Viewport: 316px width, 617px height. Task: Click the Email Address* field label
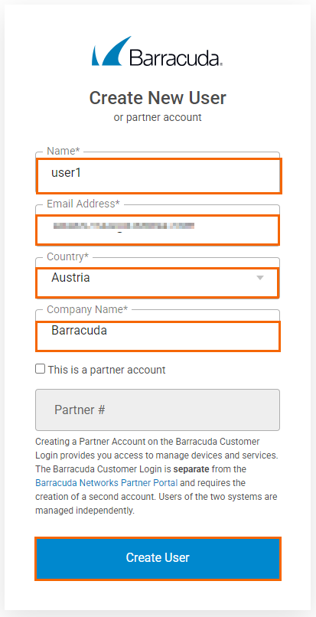[x=83, y=204]
